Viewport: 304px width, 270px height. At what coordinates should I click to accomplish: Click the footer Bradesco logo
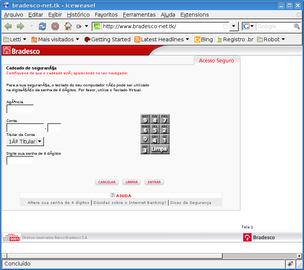click(259, 237)
